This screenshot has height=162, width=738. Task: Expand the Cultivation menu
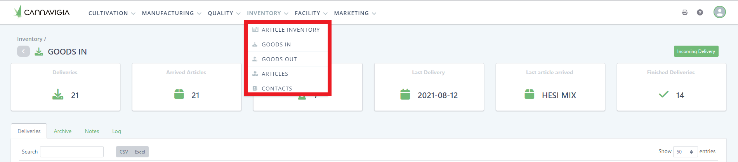click(x=112, y=13)
